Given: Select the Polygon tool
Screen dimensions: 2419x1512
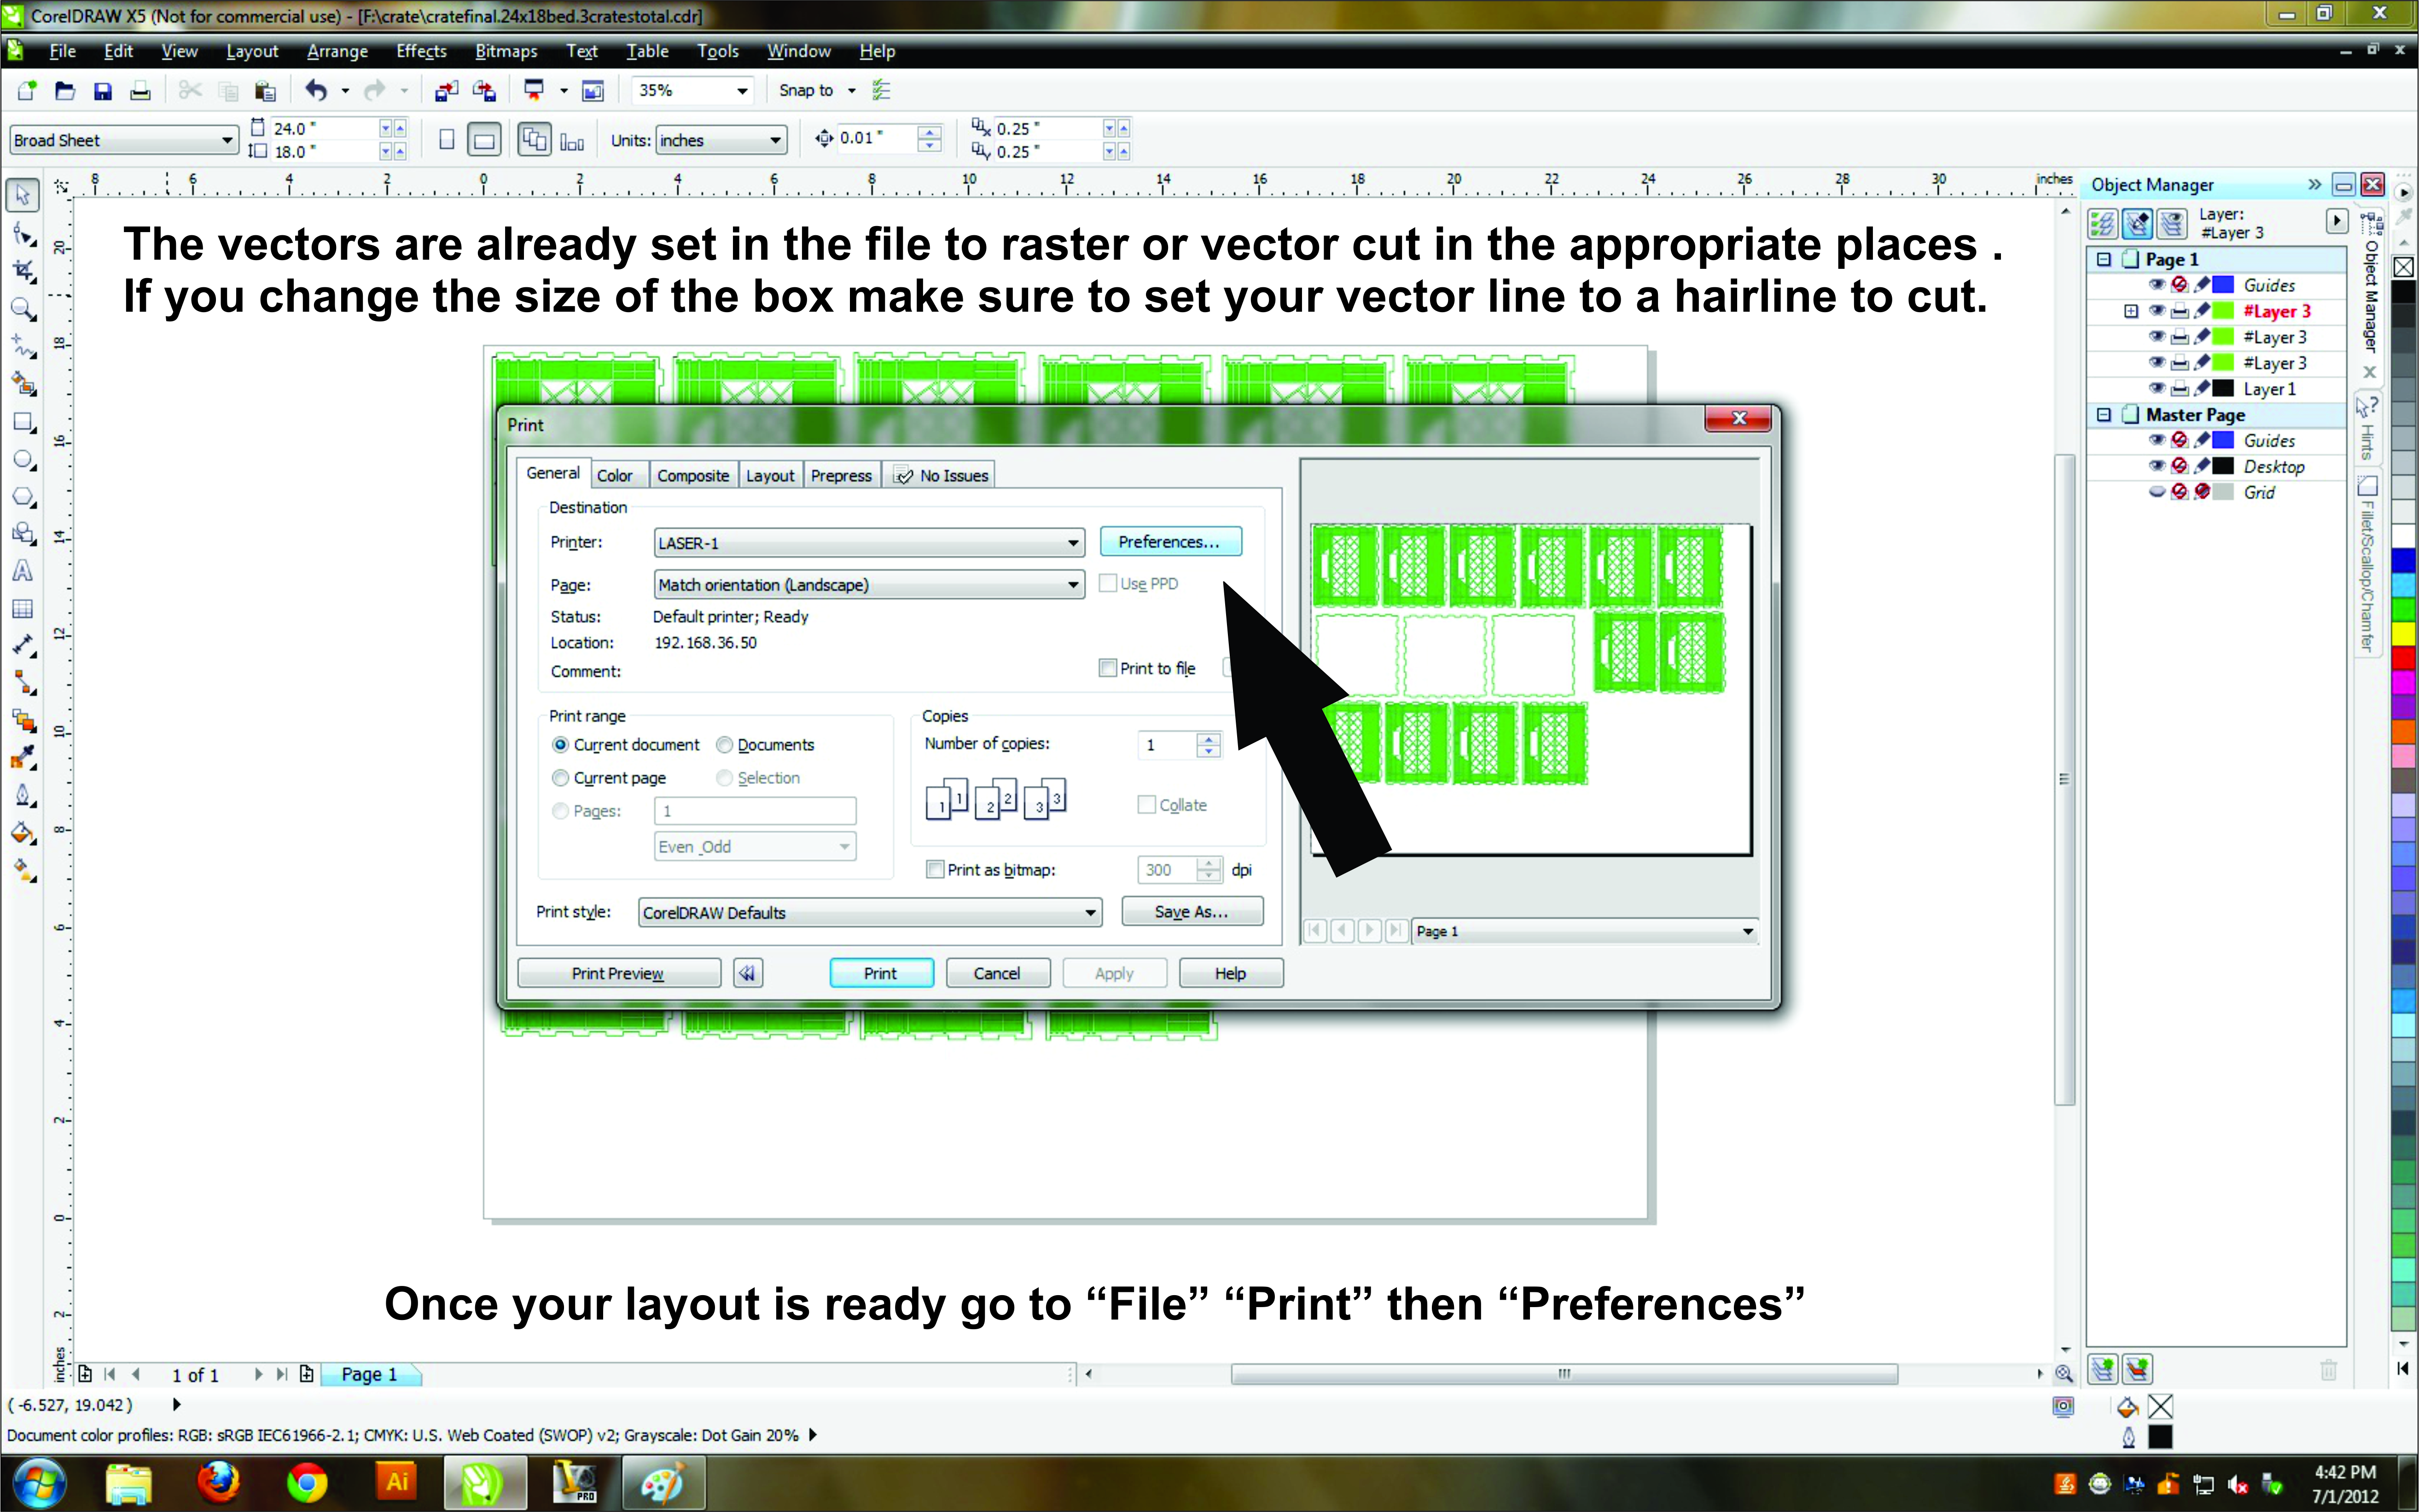Looking at the screenshot, I should pyautogui.click(x=23, y=497).
